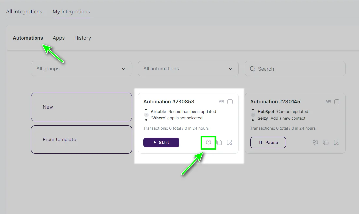Click the search magnifier icon
Viewport: 359px width, 214px height.
252,69
